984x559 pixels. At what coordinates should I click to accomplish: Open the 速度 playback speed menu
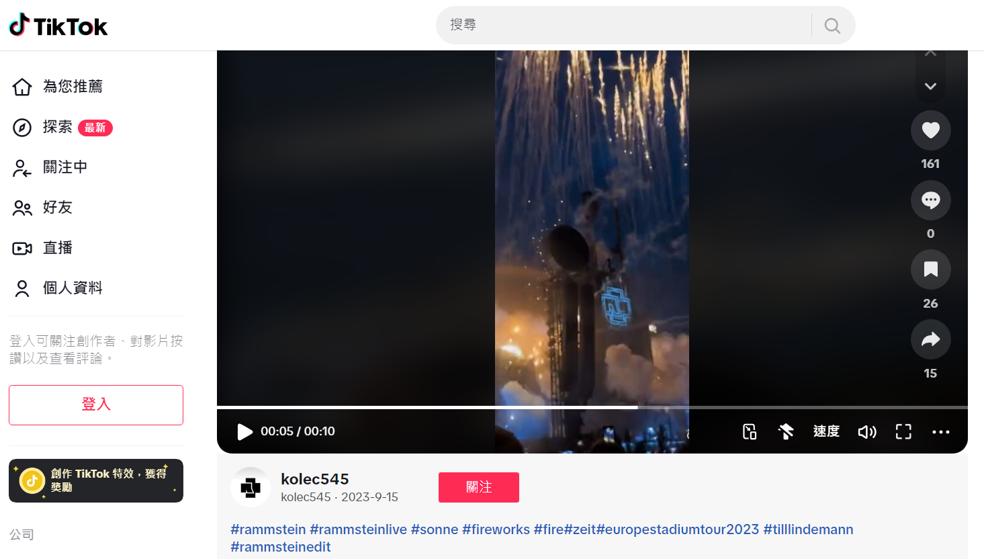pos(826,431)
